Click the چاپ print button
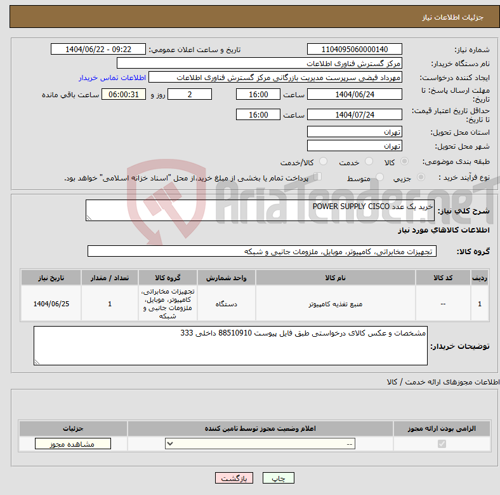This screenshot has height=495, width=500. (279, 478)
